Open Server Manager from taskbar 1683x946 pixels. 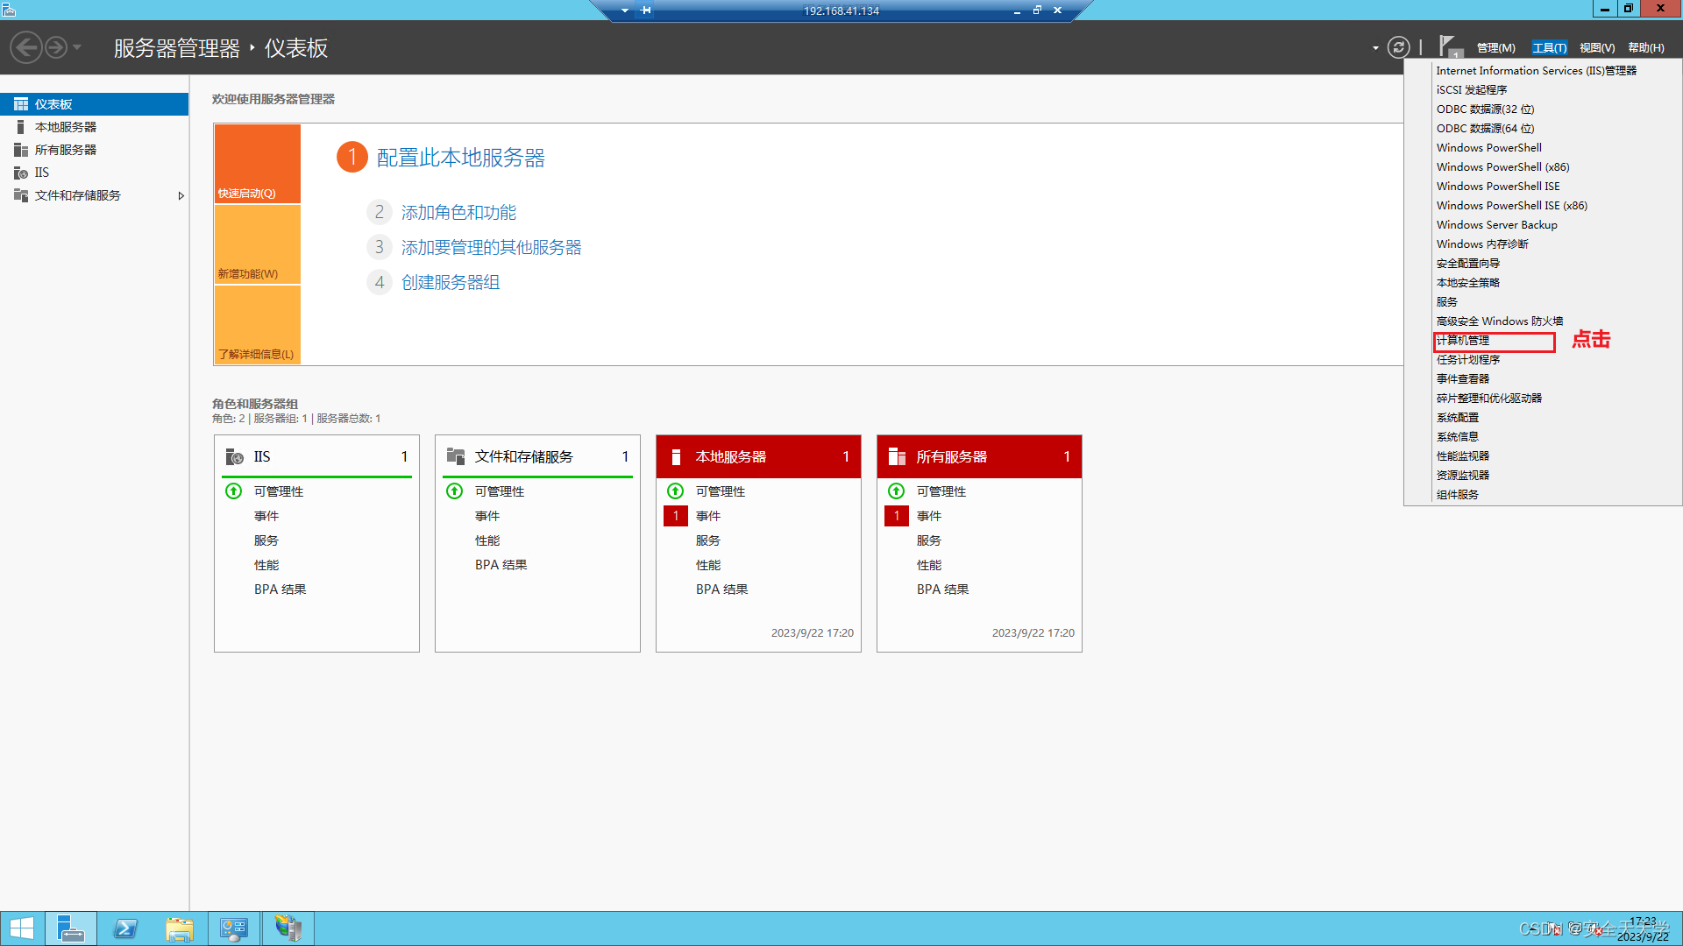tap(70, 928)
